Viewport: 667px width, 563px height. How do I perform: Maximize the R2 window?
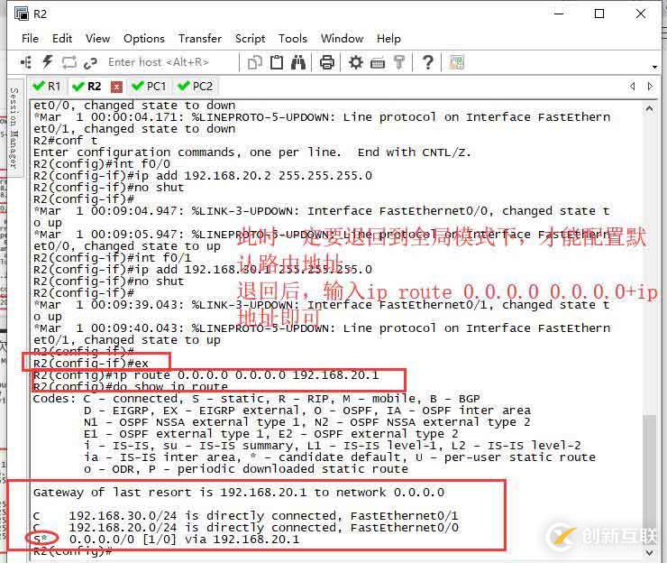pos(598,14)
